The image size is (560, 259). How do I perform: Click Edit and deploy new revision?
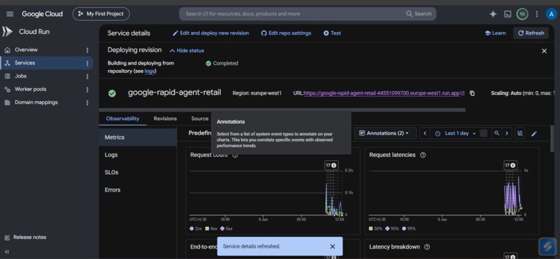tap(211, 33)
